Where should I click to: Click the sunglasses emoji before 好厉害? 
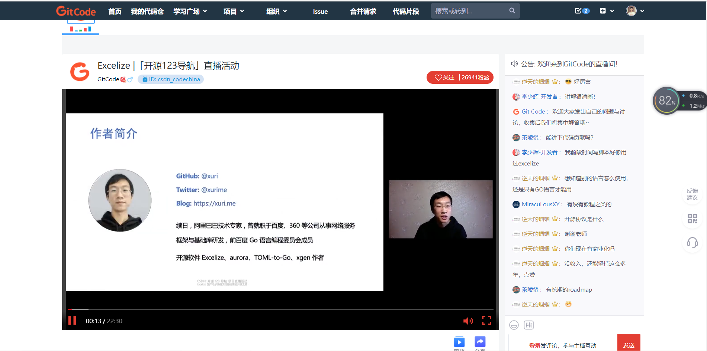tap(568, 82)
